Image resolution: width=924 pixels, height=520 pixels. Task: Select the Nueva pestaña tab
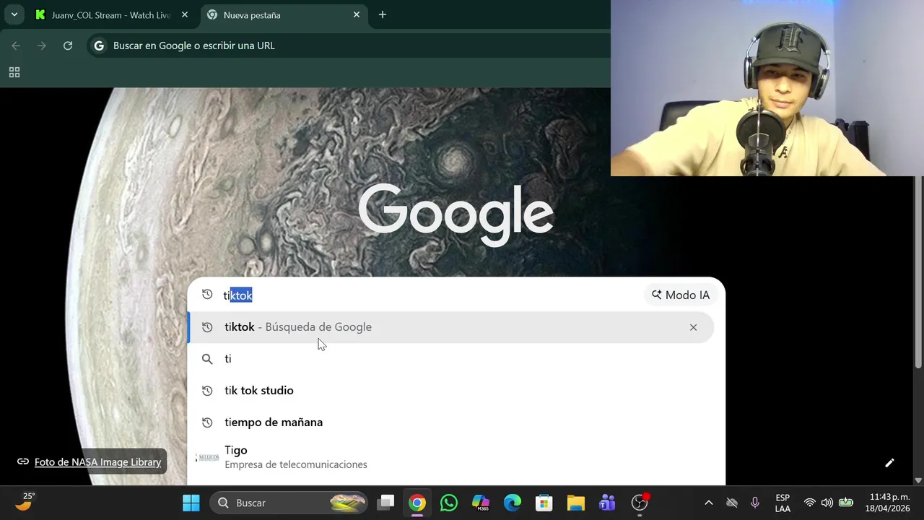(283, 14)
